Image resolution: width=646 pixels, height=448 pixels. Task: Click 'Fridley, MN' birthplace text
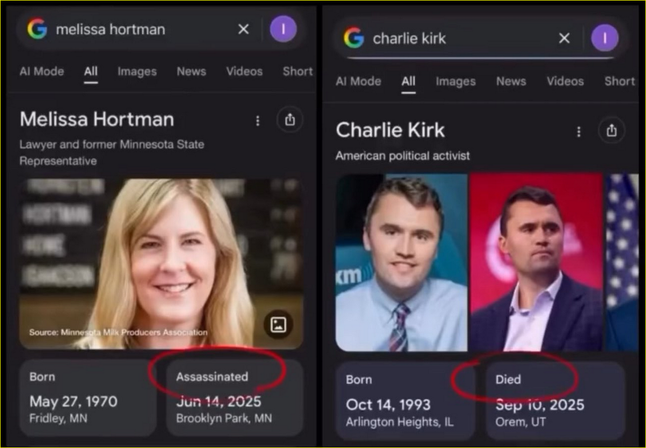59,418
